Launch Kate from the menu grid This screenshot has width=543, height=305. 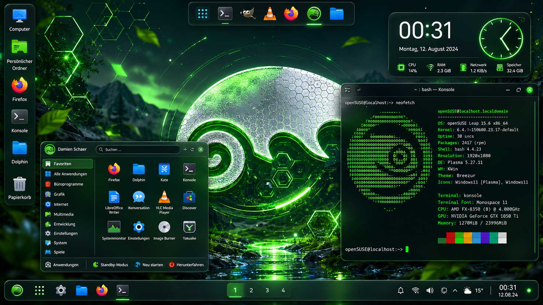click(164, 172)
